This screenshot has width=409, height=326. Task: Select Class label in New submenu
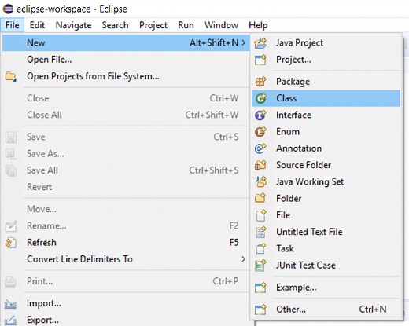[286, 98]
